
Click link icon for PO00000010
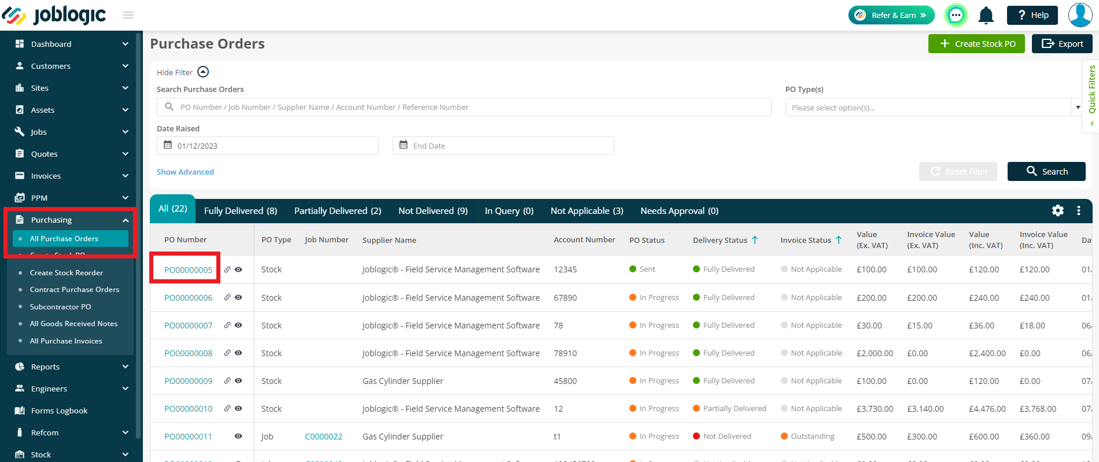coord(227,408)
